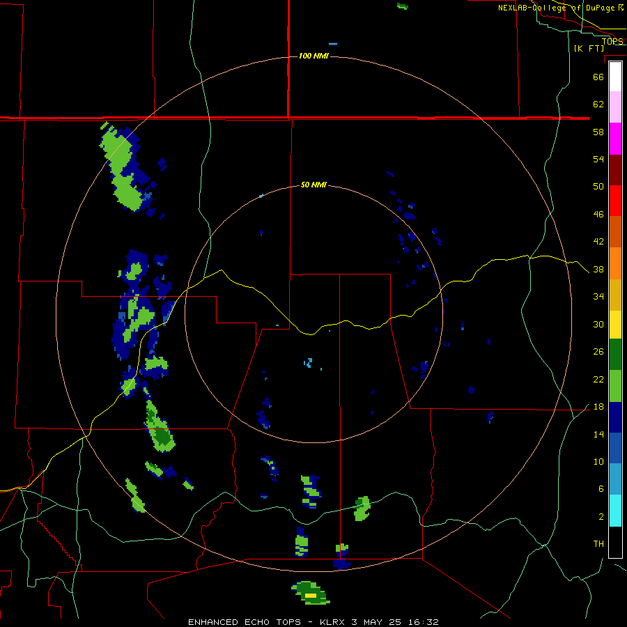Screen dimensions: 627x627
Task: Click the "30" legend value
Action: (x=598, y=324)
